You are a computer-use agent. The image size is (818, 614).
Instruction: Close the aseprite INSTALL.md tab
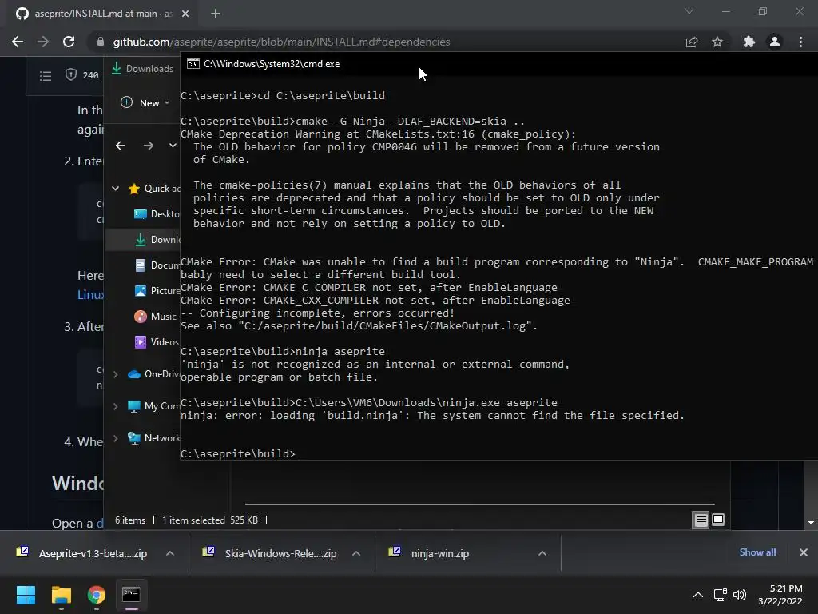point(185,14)
